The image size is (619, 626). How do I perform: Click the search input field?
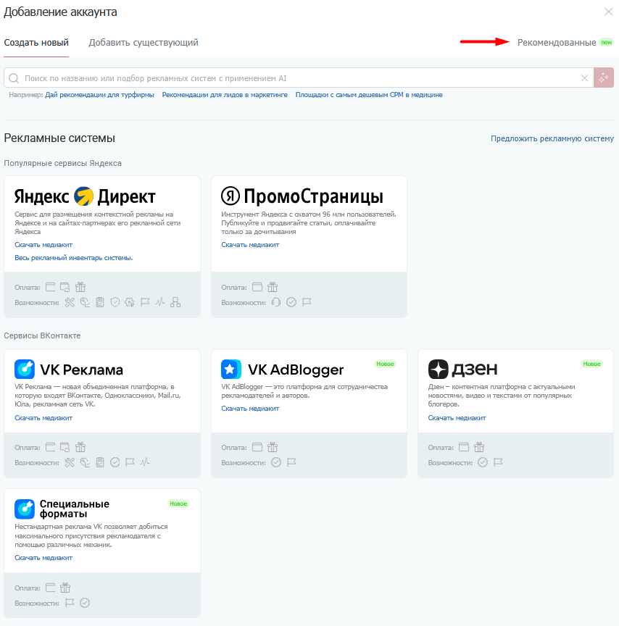[299, 78]
